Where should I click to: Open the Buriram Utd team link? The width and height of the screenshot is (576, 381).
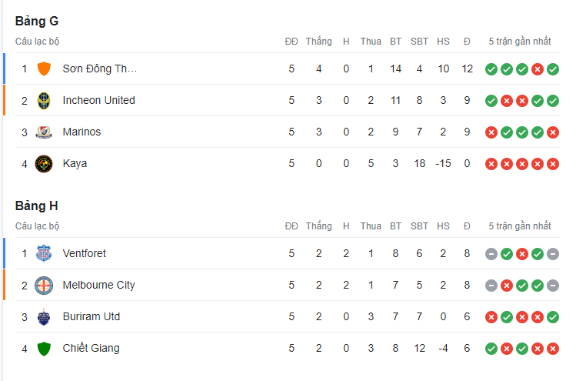coord(92,316)
